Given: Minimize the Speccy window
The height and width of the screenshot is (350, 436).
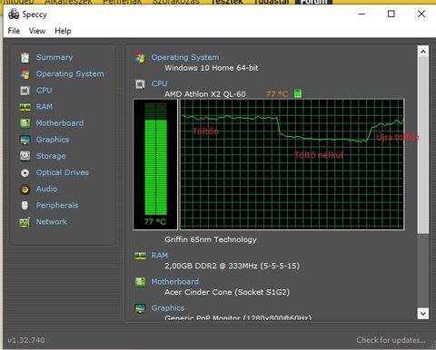Looking at the screenshot, I should (362, 14).
